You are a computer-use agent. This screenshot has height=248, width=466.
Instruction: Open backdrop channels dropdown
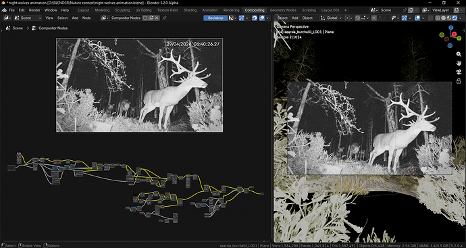click(233, 18)
